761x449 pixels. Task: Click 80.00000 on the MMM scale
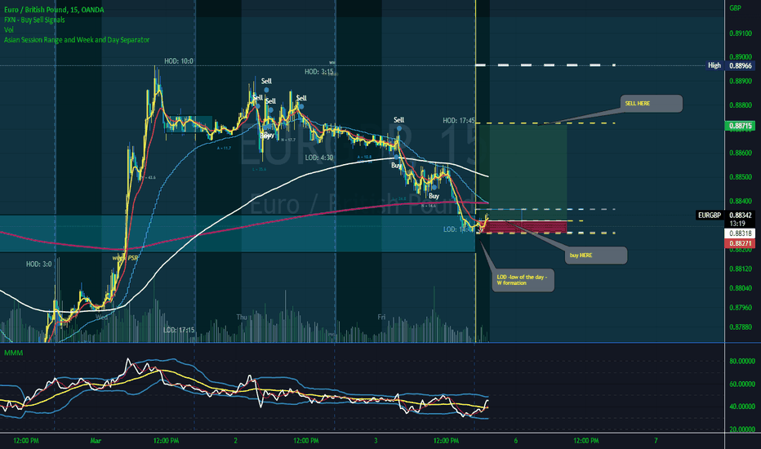742,361
